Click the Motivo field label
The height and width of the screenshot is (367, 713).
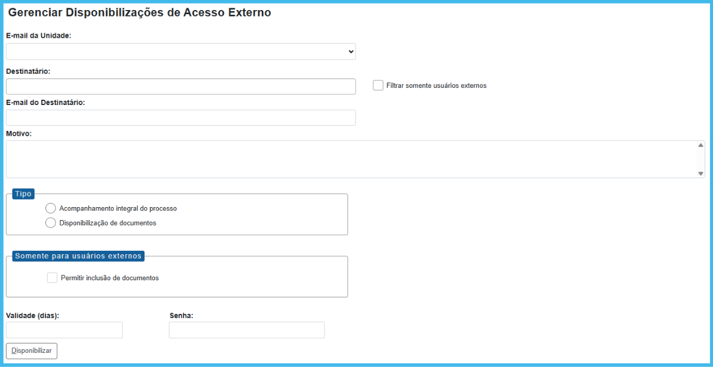pos(19,134)
